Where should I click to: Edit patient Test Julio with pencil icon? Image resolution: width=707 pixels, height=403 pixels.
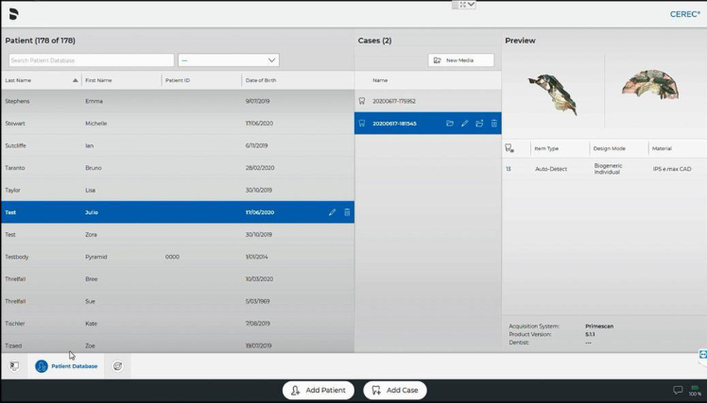click(x=333, y=212)
